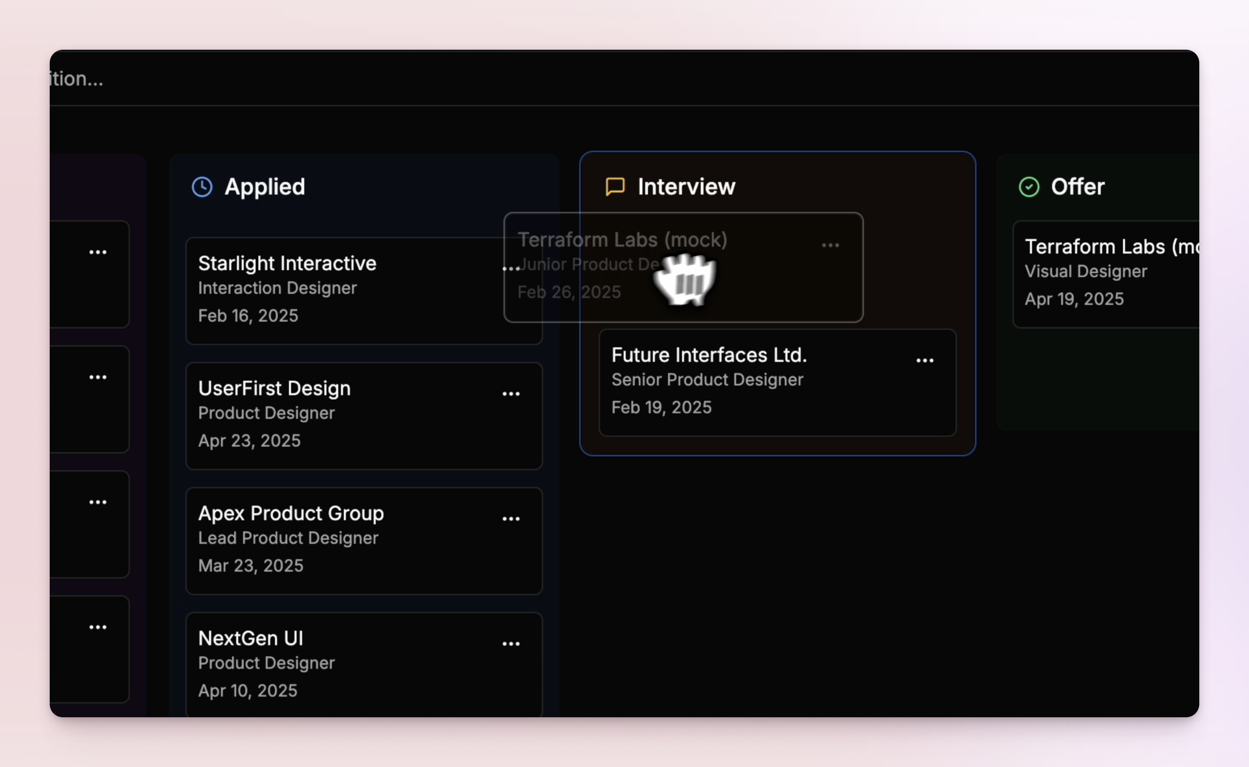The width and height of the screenshot is (1249, 767).
Task: Click ellipsis on dragged Terraform Labs card
Action: [830, 246]
